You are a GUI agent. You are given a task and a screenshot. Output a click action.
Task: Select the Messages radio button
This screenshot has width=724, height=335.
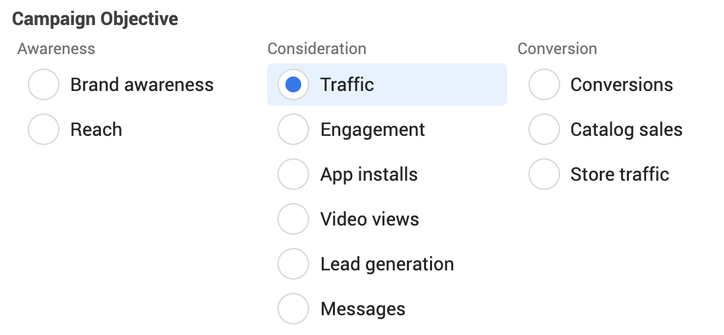pyautogui.click(x=293, y=309)
